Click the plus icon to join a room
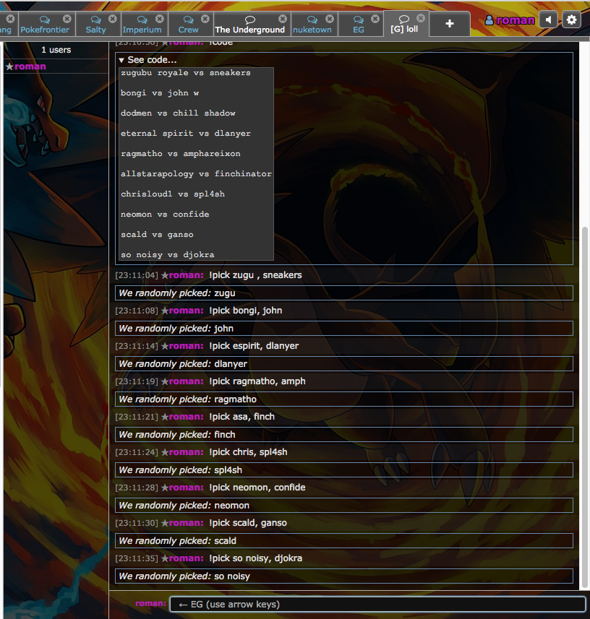Image resolution: width=590 pixels, height=619 pixels. pyautogui.click(x=449, y=24)
